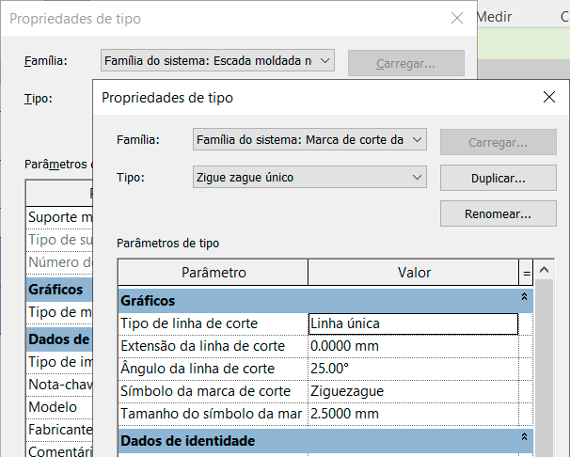Click the Renomear... button
The height and width of the screenshot is (457, 570).
(497, 213)
